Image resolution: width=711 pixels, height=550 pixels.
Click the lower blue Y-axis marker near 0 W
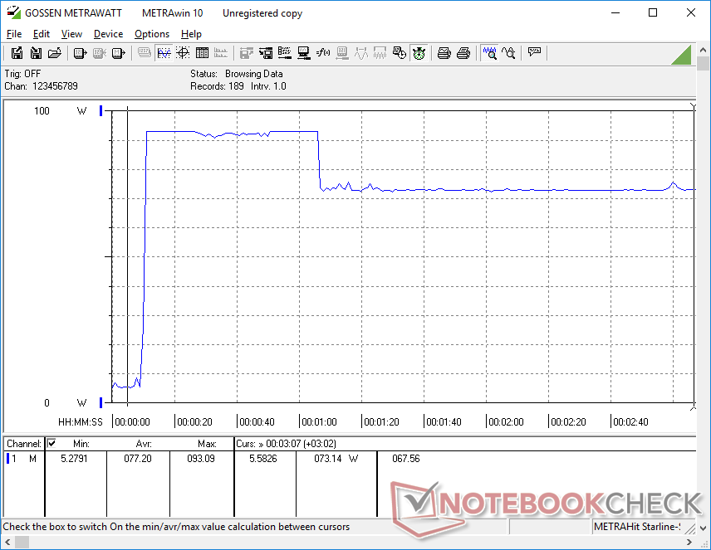(101, 402)
